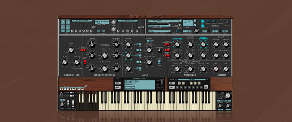This screenshot has width=292, height=122.
Task: Toggle the Mixer Feedback switch
Action: click(x=149, y=41)
